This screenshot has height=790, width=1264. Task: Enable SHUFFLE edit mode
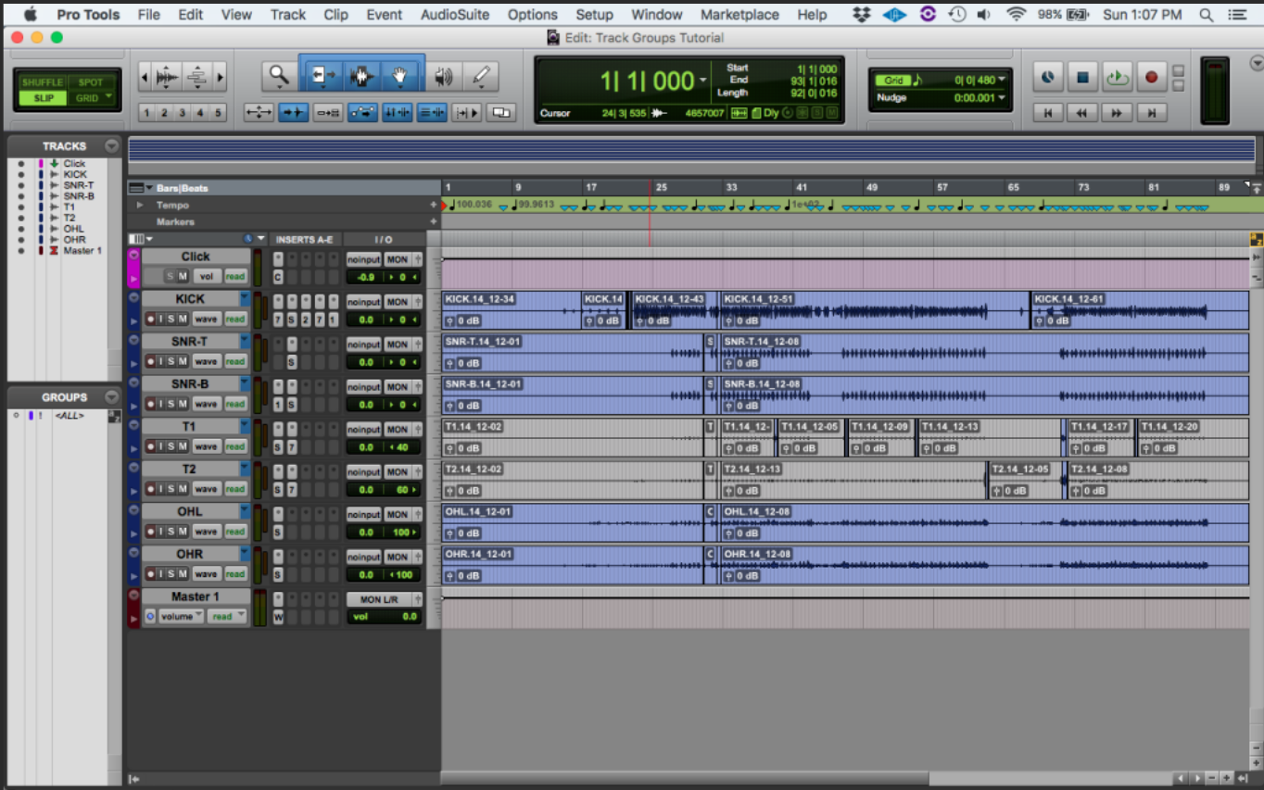click(43, 82)
